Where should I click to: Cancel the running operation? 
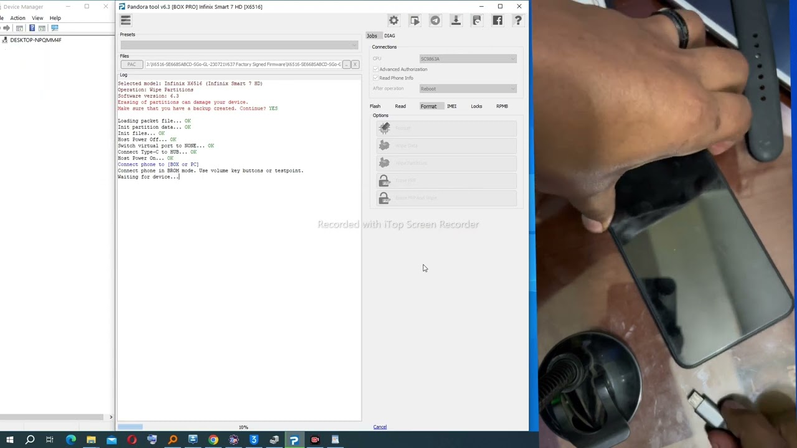380,427
